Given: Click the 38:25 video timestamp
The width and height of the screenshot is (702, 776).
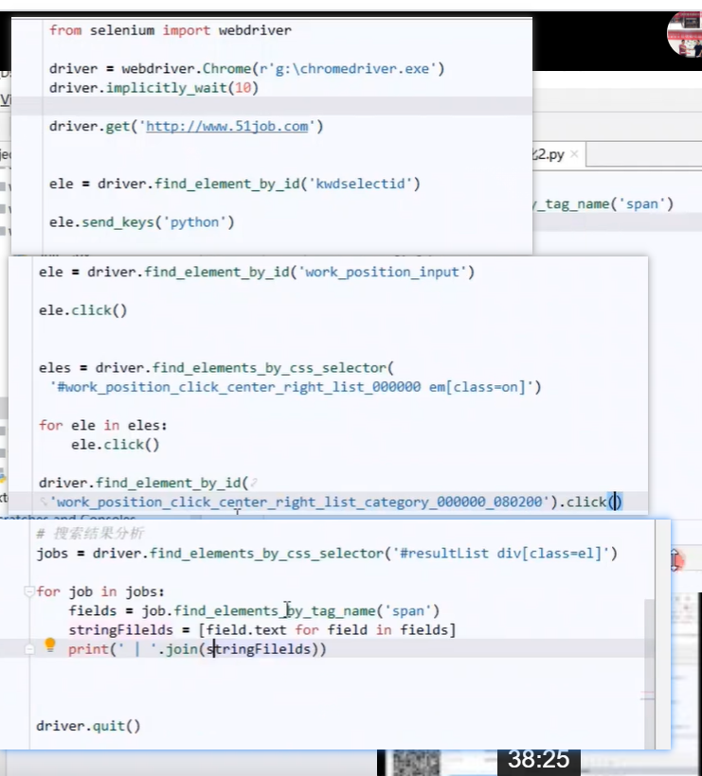Looking at the screenshot, I should pos(538,760).
